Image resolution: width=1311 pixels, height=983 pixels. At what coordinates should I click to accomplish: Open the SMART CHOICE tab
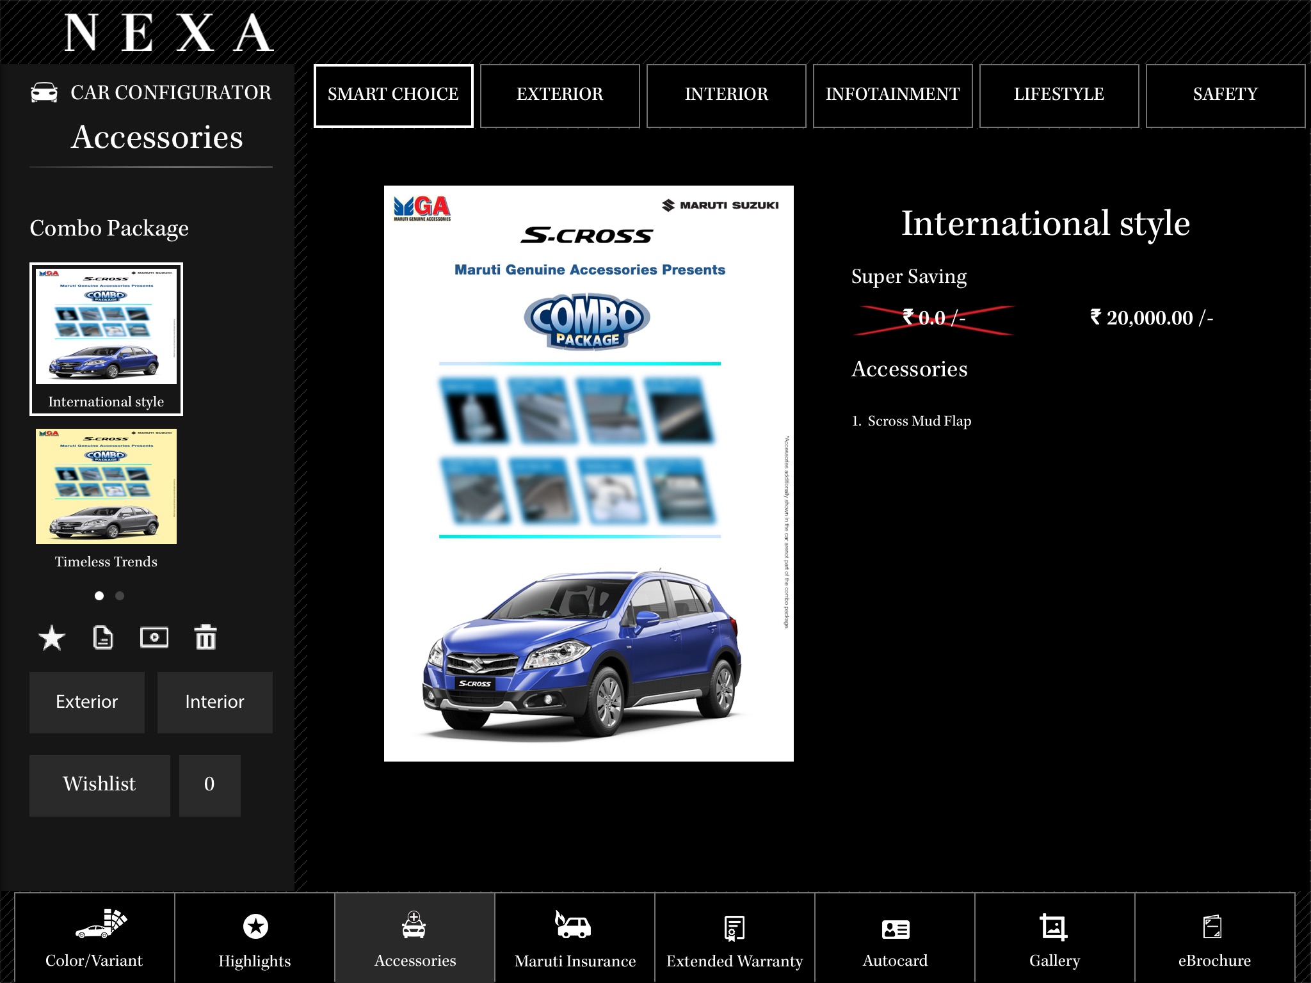[393, 95]
